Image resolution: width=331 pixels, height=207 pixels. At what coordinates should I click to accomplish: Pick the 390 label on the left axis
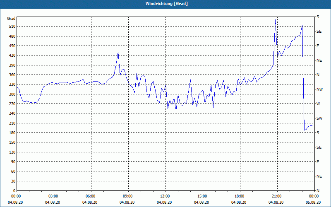click(x=12, y=65)
